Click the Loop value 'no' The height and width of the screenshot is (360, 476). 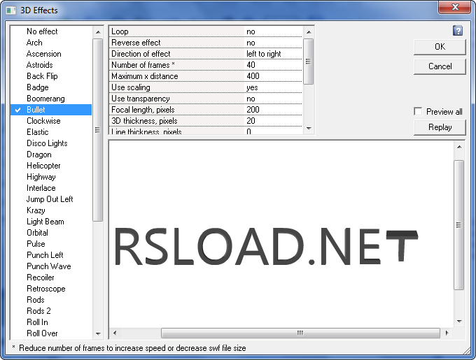pos(273,31)
